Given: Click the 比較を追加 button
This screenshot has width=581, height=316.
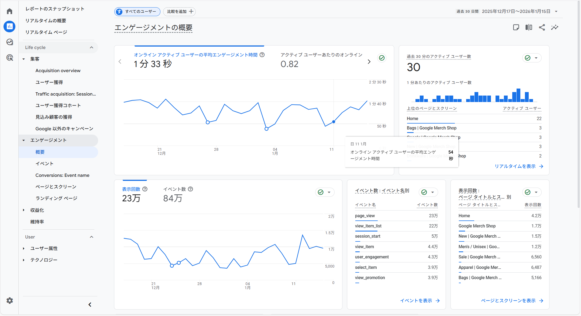Looking at the screenshot, I should [x=180, y=12].
